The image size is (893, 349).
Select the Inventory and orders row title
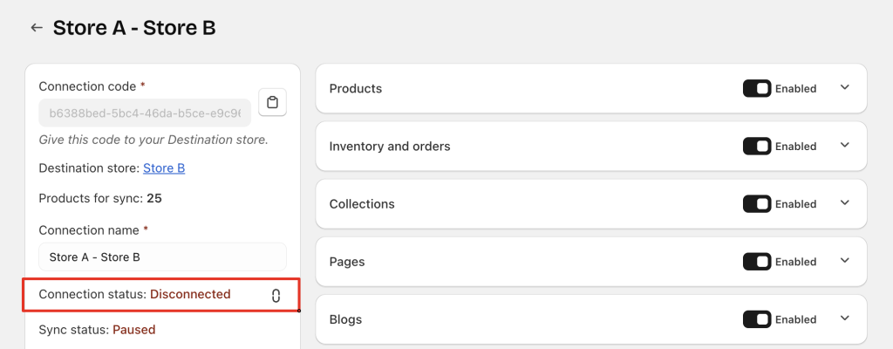[x=390, y=146]
